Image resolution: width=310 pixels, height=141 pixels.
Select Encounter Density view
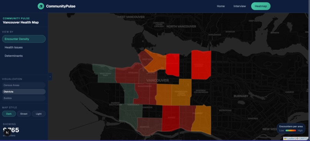(x=24, y=39)
